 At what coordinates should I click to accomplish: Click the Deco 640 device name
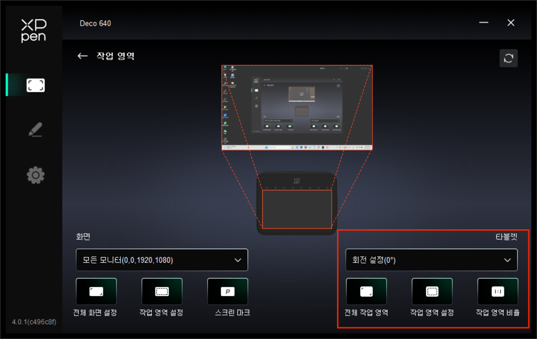coord(95,23)
